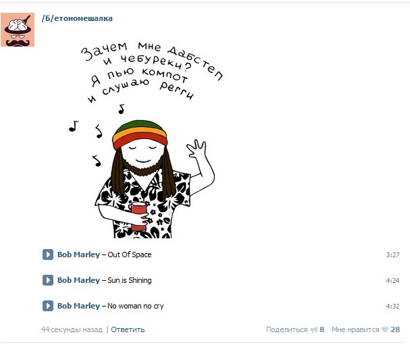Select Bob Marley artist on second track

[79, 280]
